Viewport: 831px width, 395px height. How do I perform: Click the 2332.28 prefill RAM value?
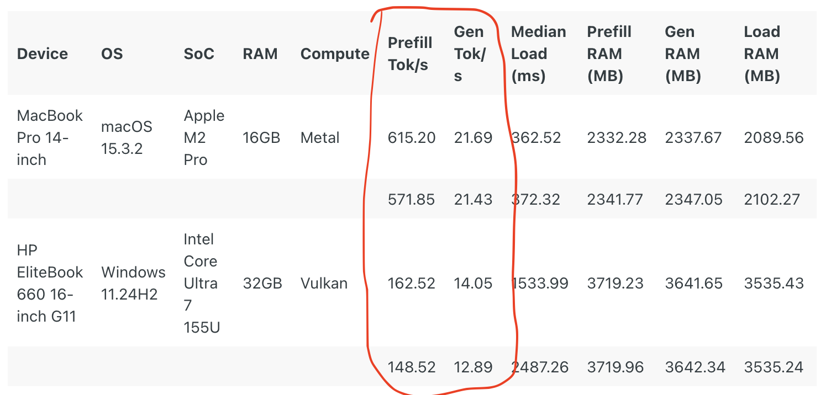tap(617, 138)
